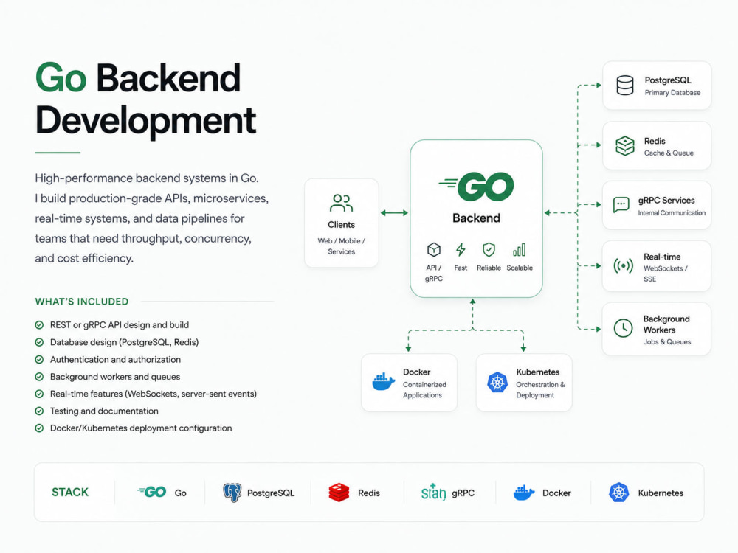This screenshot has height=553, width=738.
Task: Click check icon beside Authentication and authorization
Action: pyautogui.click(x=39, y=359)
